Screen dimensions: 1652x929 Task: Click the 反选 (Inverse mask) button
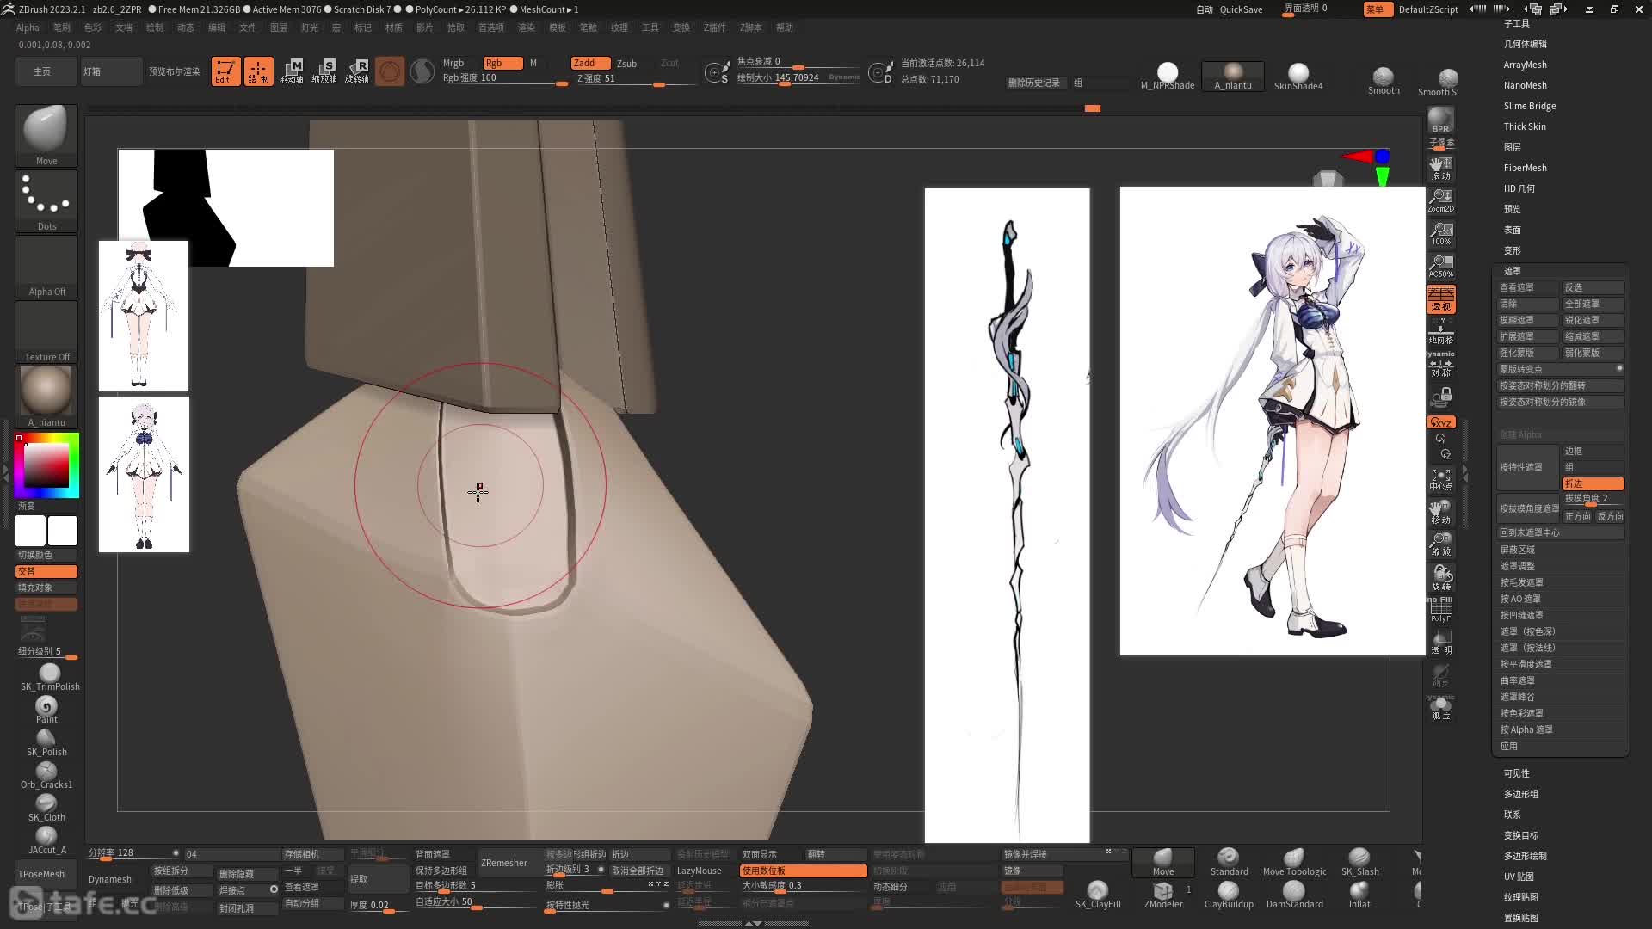pos(1593,287)
